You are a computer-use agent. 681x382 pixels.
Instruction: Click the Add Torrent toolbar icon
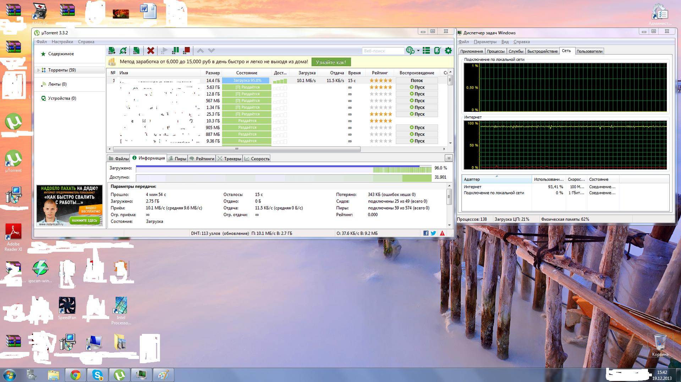click(112, 51)
